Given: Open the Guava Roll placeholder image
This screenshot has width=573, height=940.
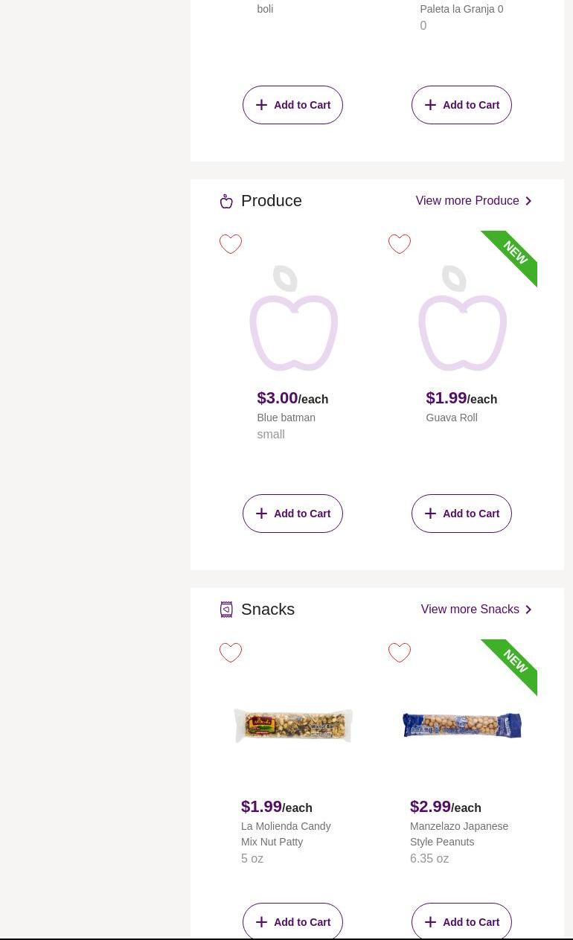Looking at the screenshot, I should pyautogui.click(x=462, y=318).
